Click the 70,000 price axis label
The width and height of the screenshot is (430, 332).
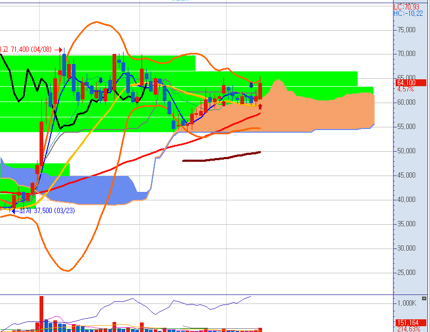(x=406, y=54)
